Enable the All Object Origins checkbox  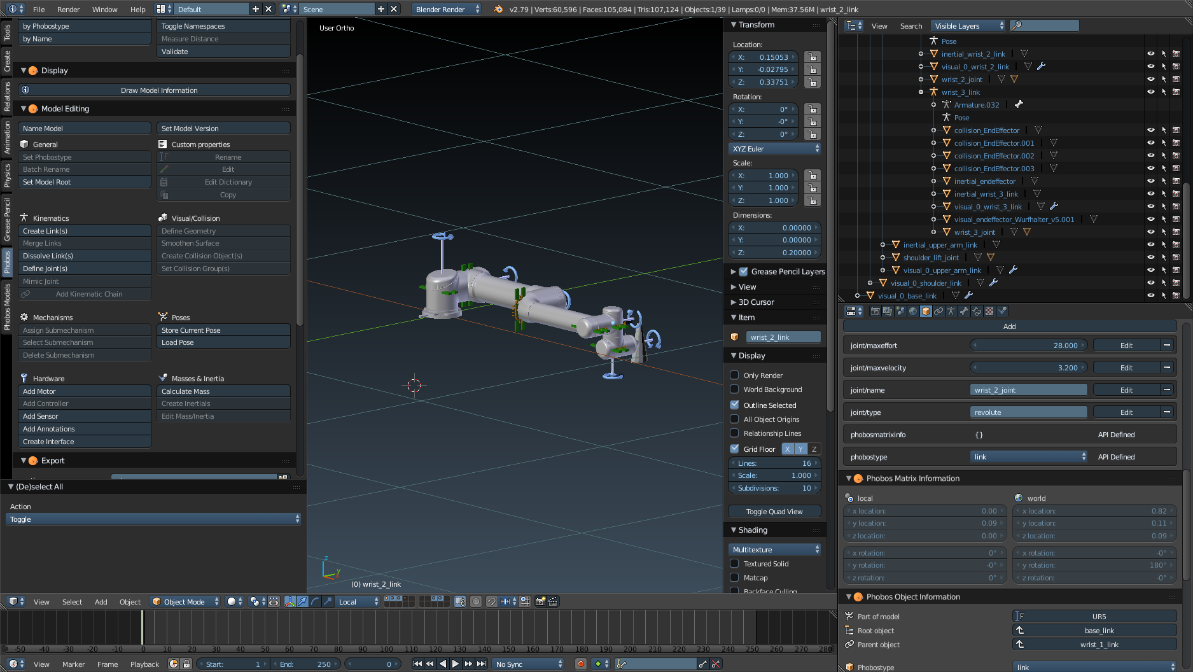click(734, 419)
